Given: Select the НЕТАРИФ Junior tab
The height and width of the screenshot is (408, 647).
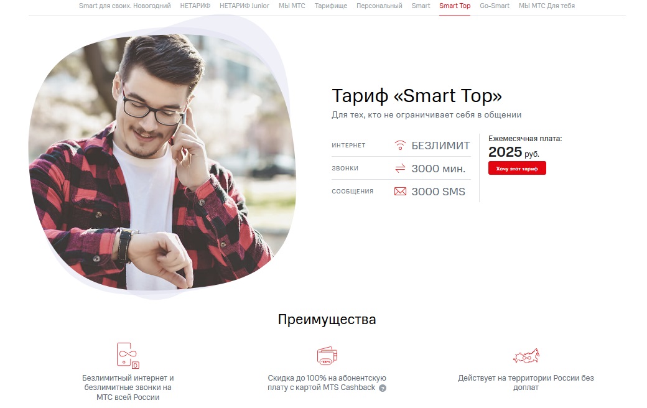Looking at the screenshot, I should 244,6.
